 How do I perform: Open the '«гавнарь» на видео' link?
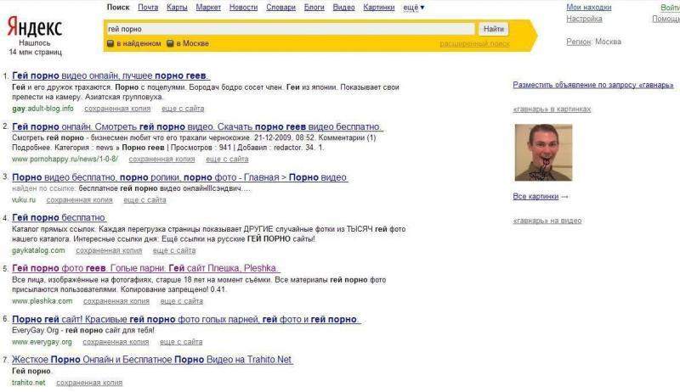click(x=547, y=221)
